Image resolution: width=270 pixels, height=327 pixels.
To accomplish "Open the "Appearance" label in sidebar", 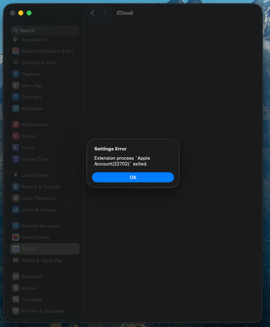I will click(34, 39).
